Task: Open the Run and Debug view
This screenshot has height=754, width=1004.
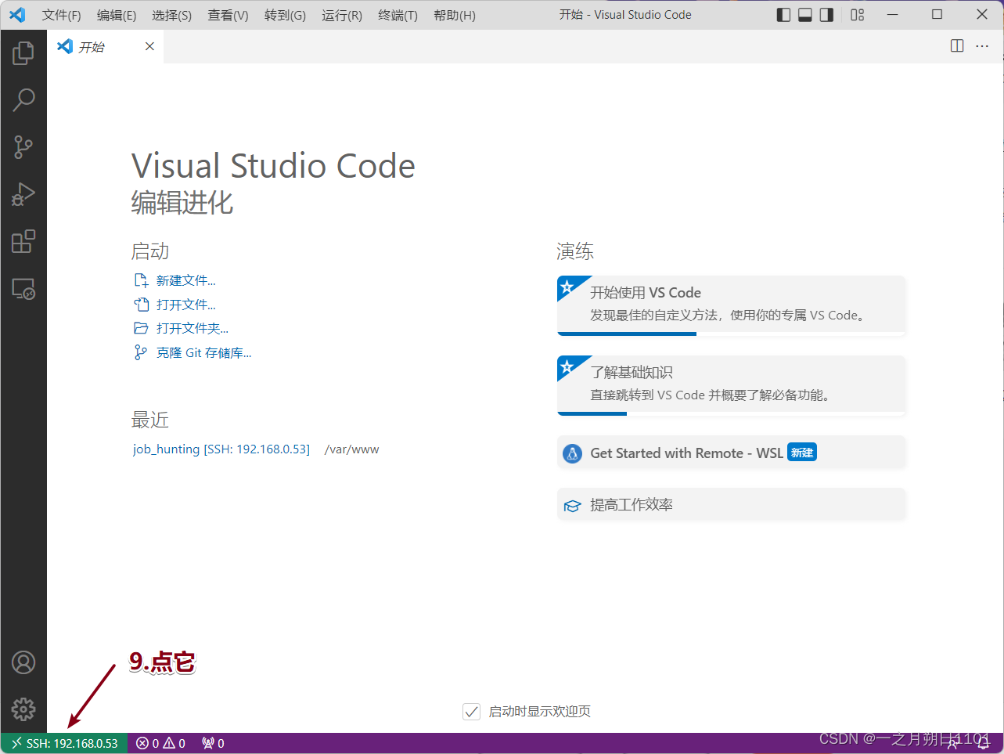Action: click(x=23, y=194)
